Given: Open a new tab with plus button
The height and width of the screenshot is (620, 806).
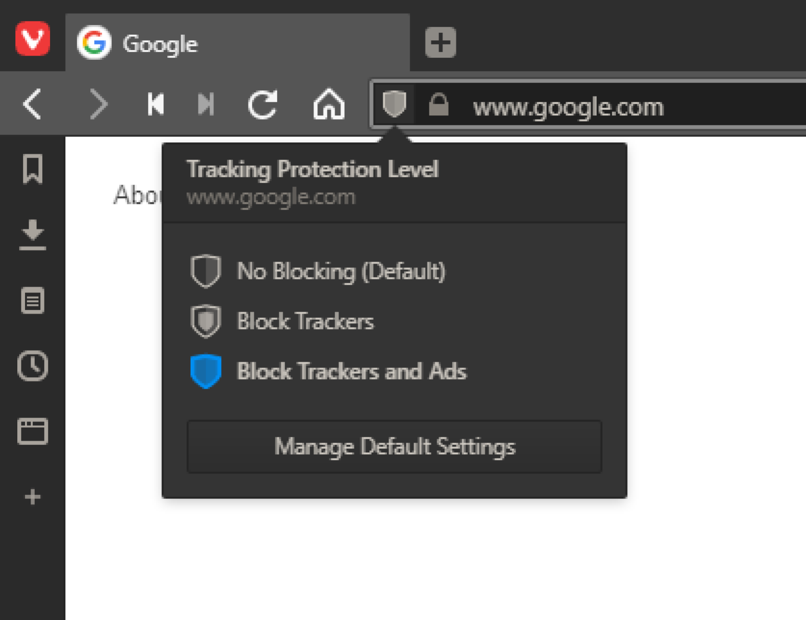Looking at the screenshot, I should (440, 42).
